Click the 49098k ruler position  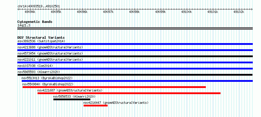[x=135, y=12]
